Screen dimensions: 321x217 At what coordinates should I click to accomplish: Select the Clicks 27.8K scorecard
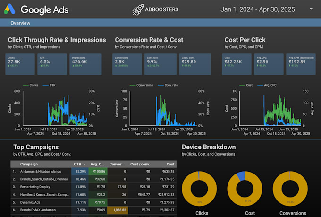pyautogui.click(x=20, y=64)
